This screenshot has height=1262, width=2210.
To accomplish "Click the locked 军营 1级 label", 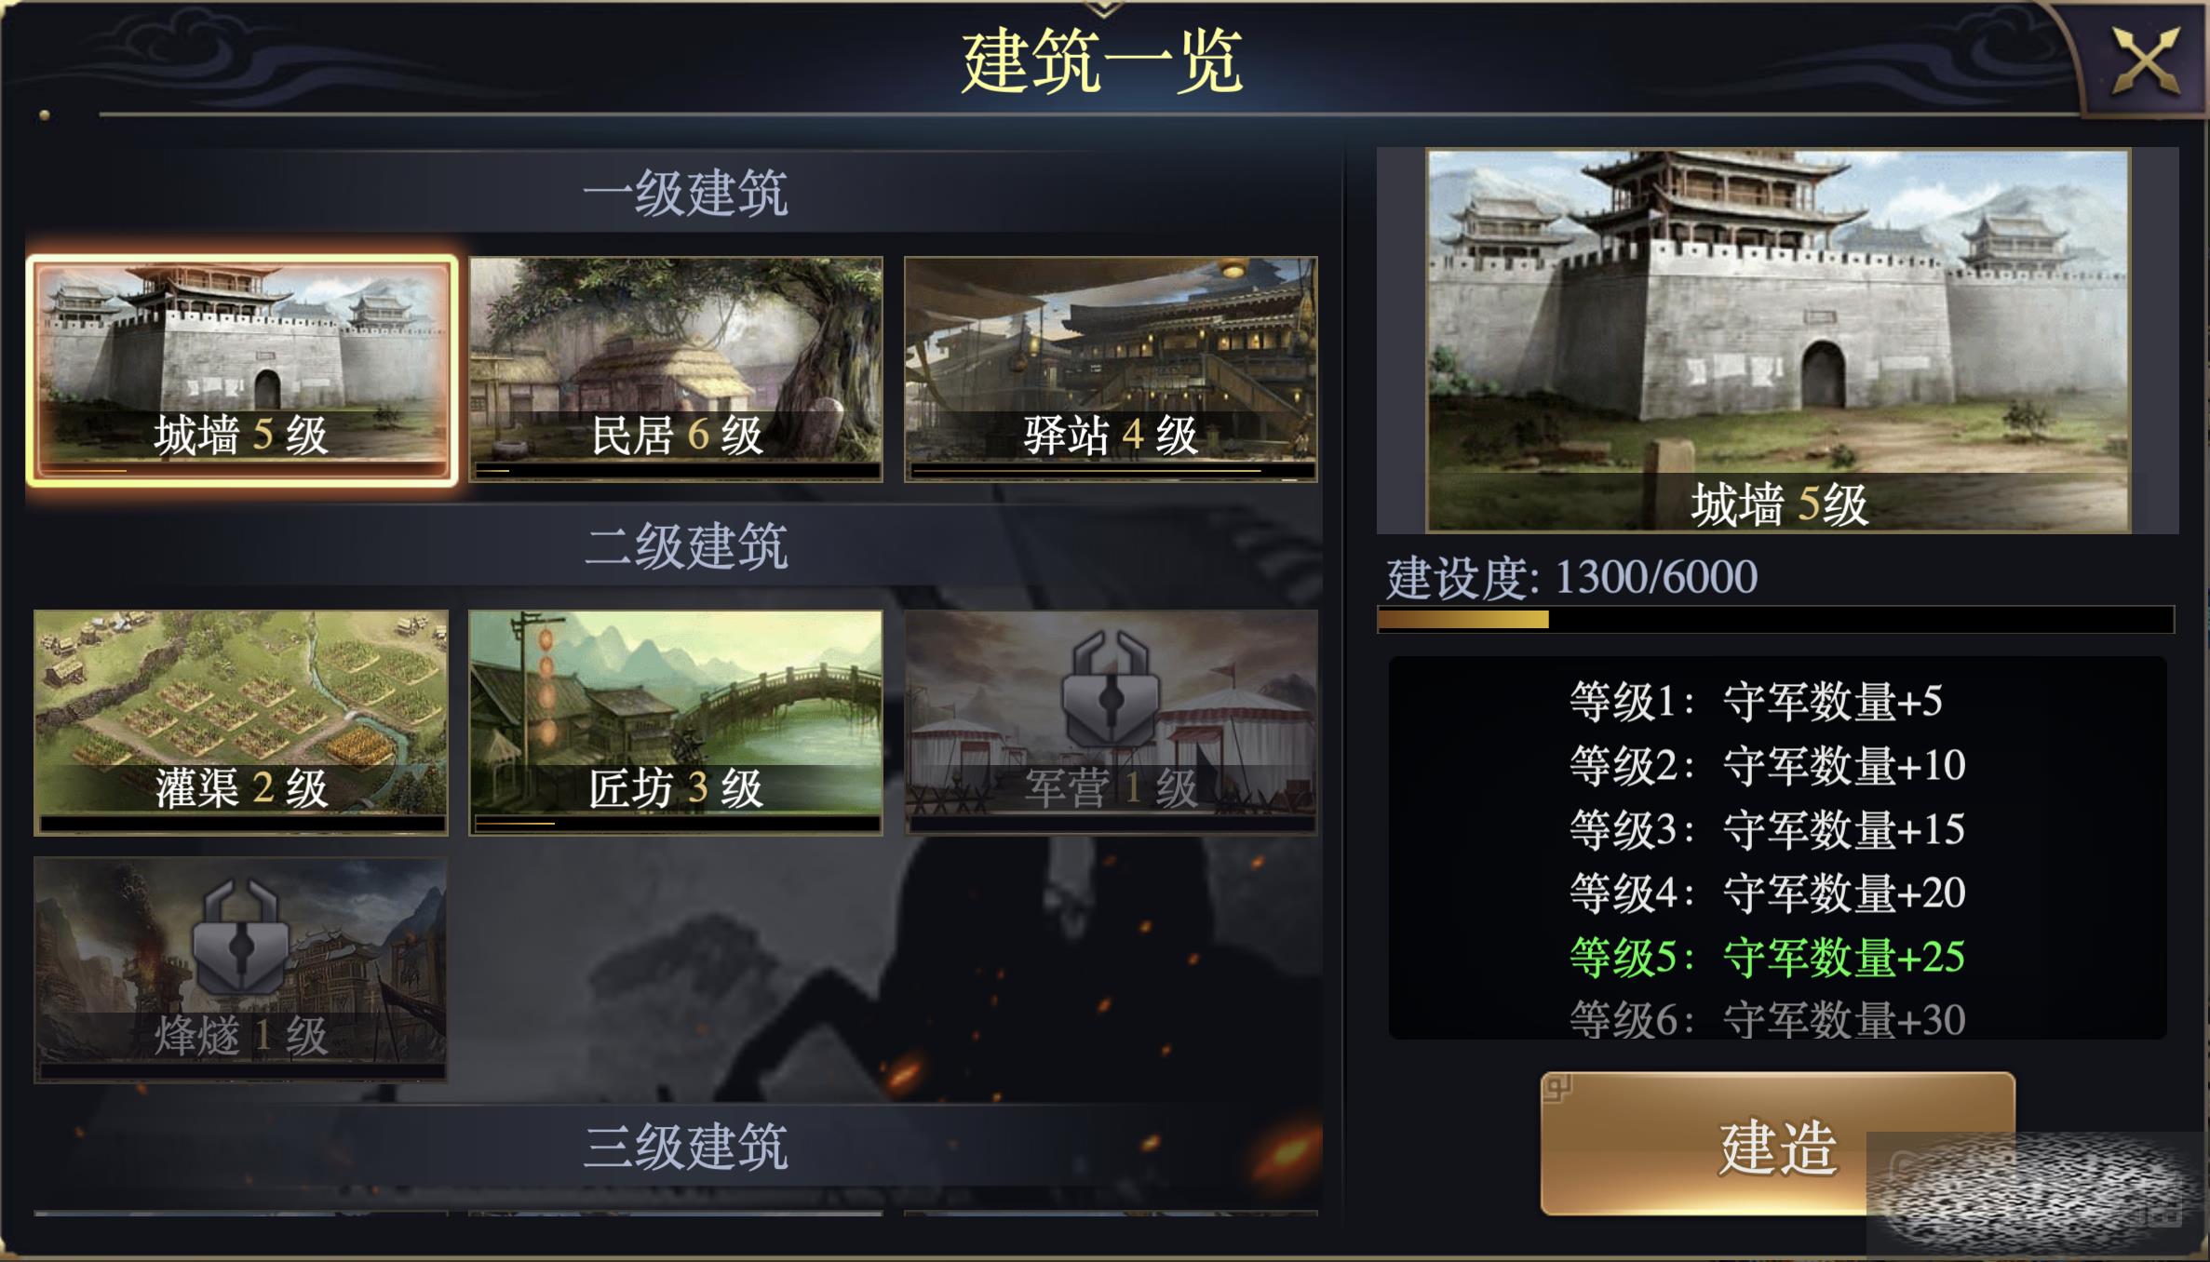I will click(1111, 788).
